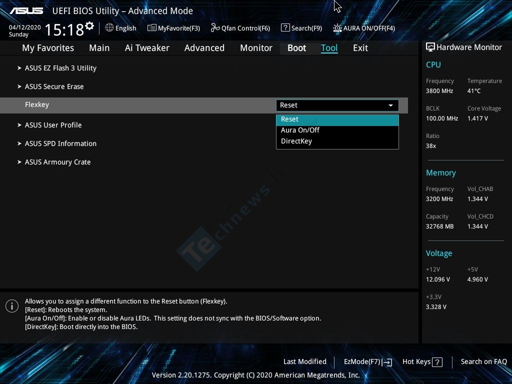Click the Memory section heading
Viewport: 512px width, 384px height.
point(441,172)
